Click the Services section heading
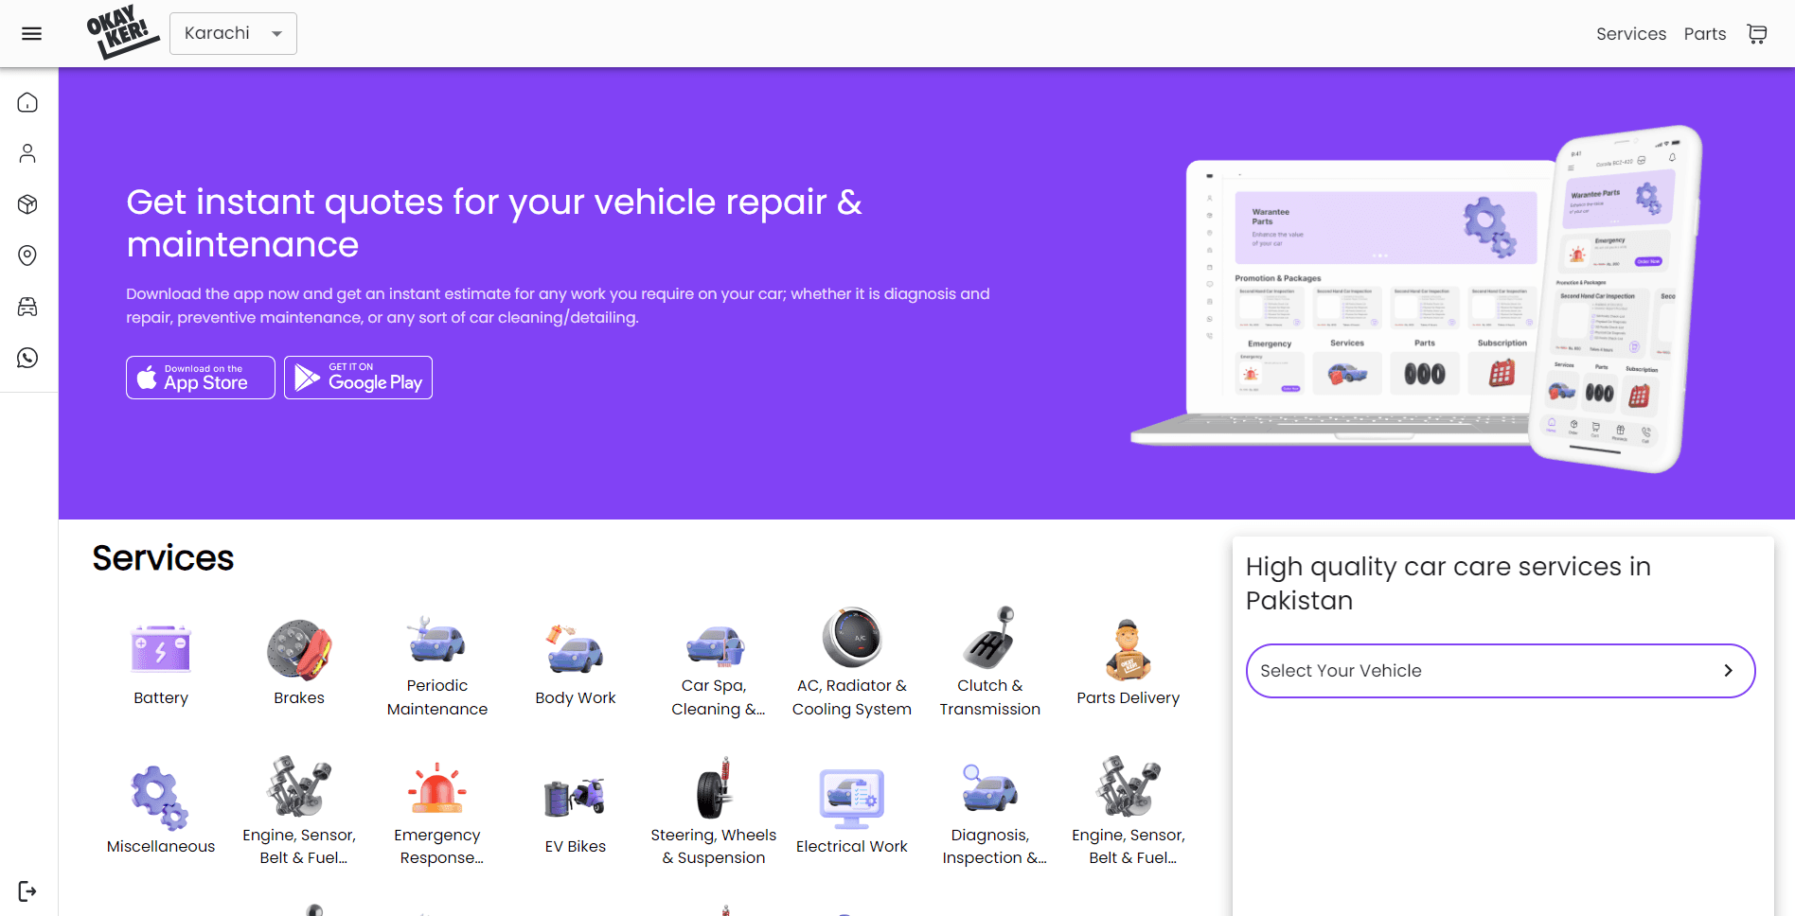 click(163, 558)
